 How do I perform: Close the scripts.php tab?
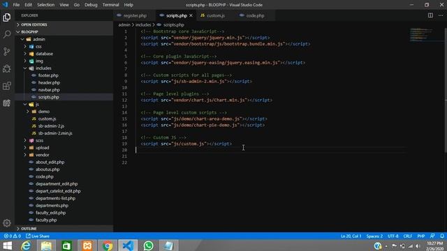[x=191, y=15]
